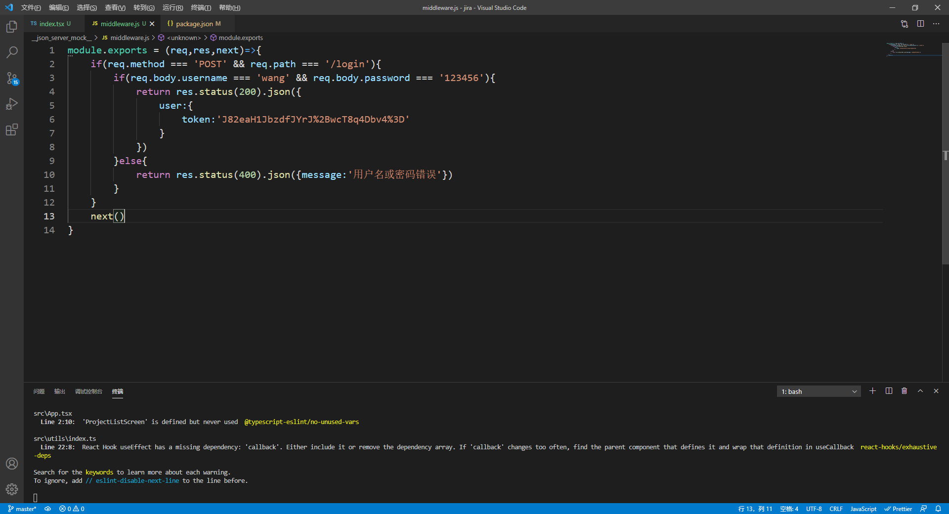Change file encoding UTF-8
This screenshot has width=949, height=514.
click(814, 509)
